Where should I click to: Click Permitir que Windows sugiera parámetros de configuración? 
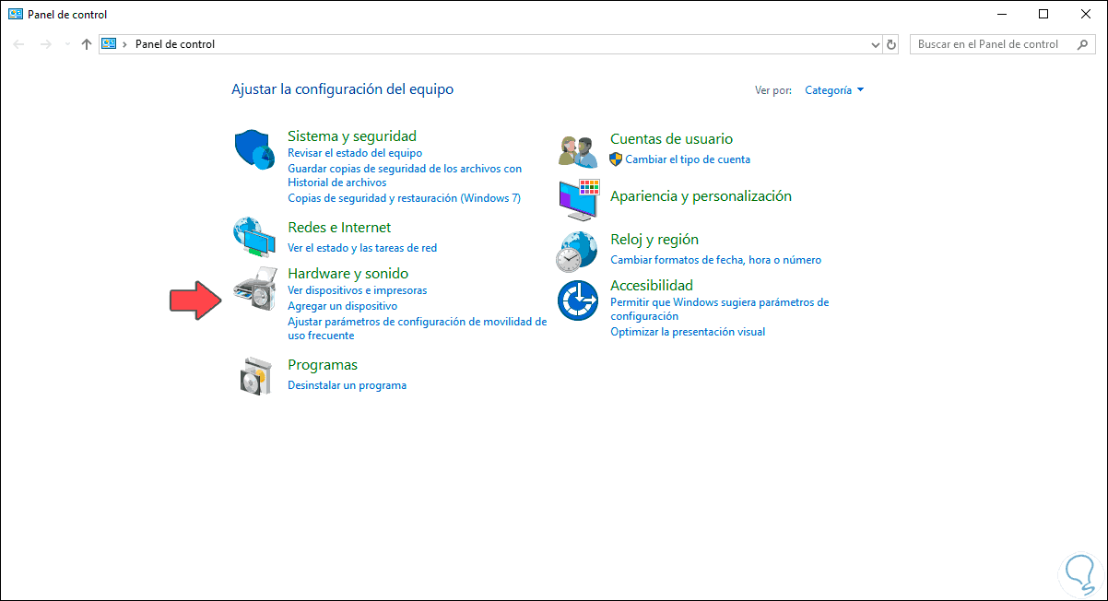click(x=719, y=309)
